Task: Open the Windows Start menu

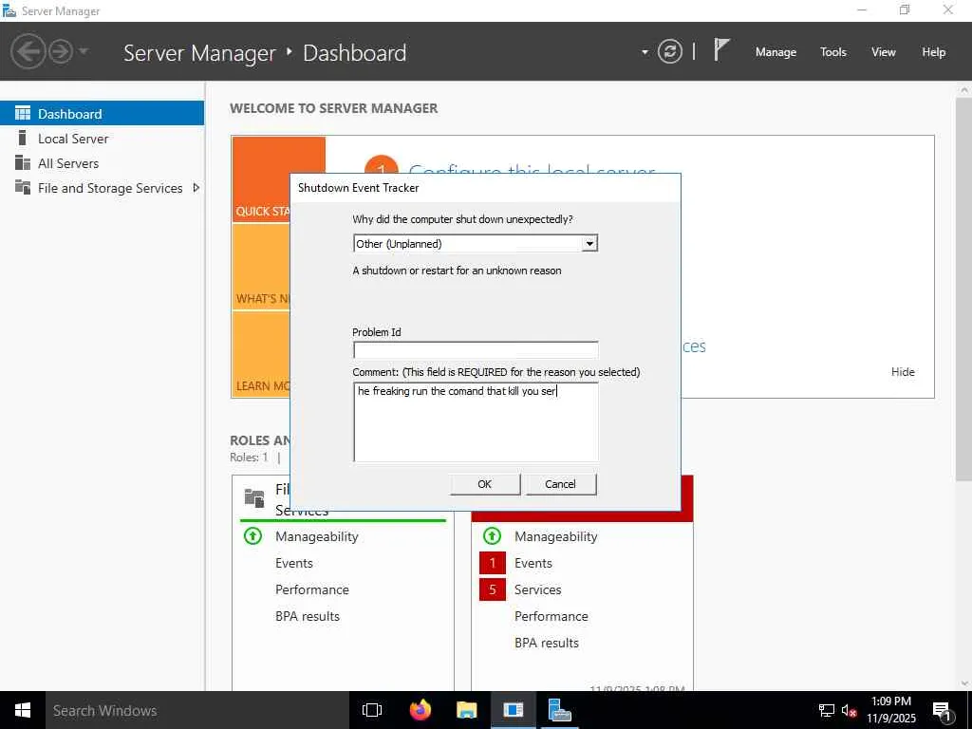Action: tap(23, 710)
